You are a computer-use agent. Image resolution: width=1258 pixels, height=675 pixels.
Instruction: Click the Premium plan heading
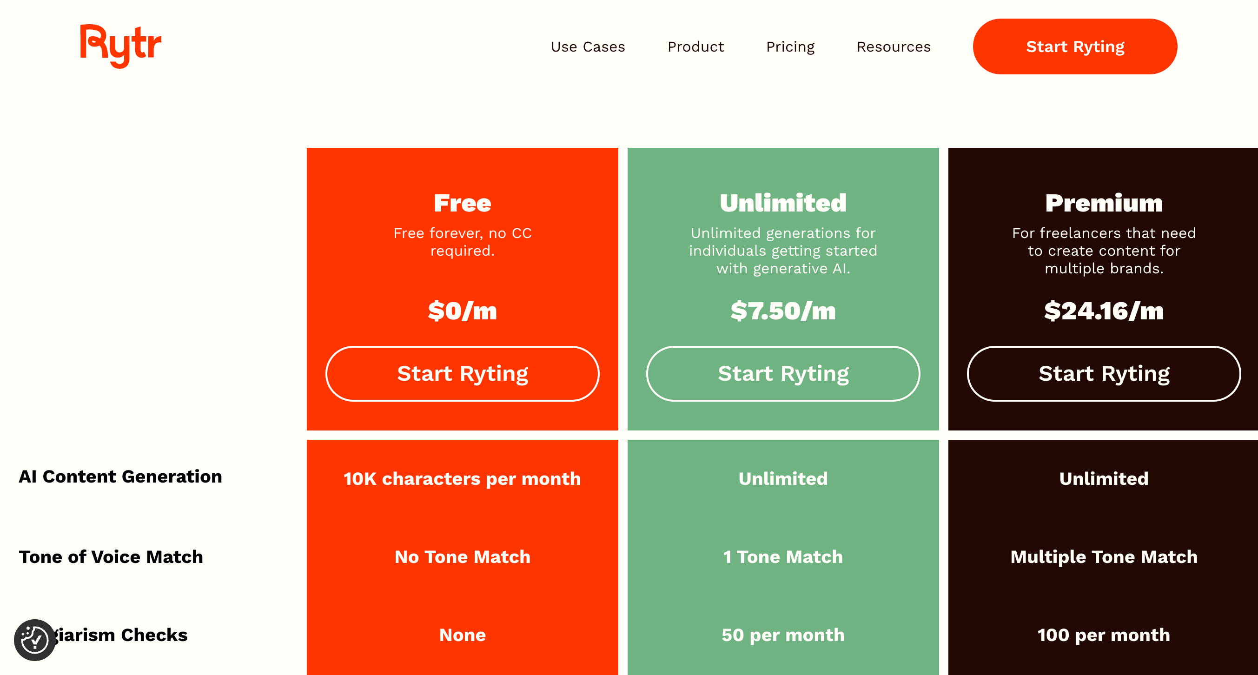click(1103, 203)
